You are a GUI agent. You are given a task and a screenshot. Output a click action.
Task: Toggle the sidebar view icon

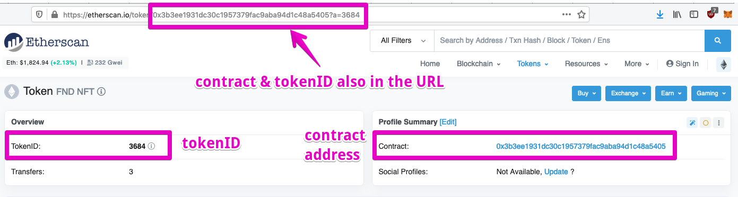click(694, 15)
